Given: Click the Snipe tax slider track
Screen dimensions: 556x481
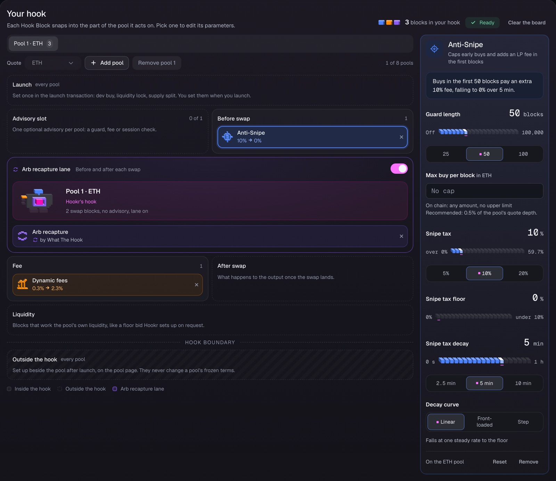Looking at the screenshot, I should (488, 251).
